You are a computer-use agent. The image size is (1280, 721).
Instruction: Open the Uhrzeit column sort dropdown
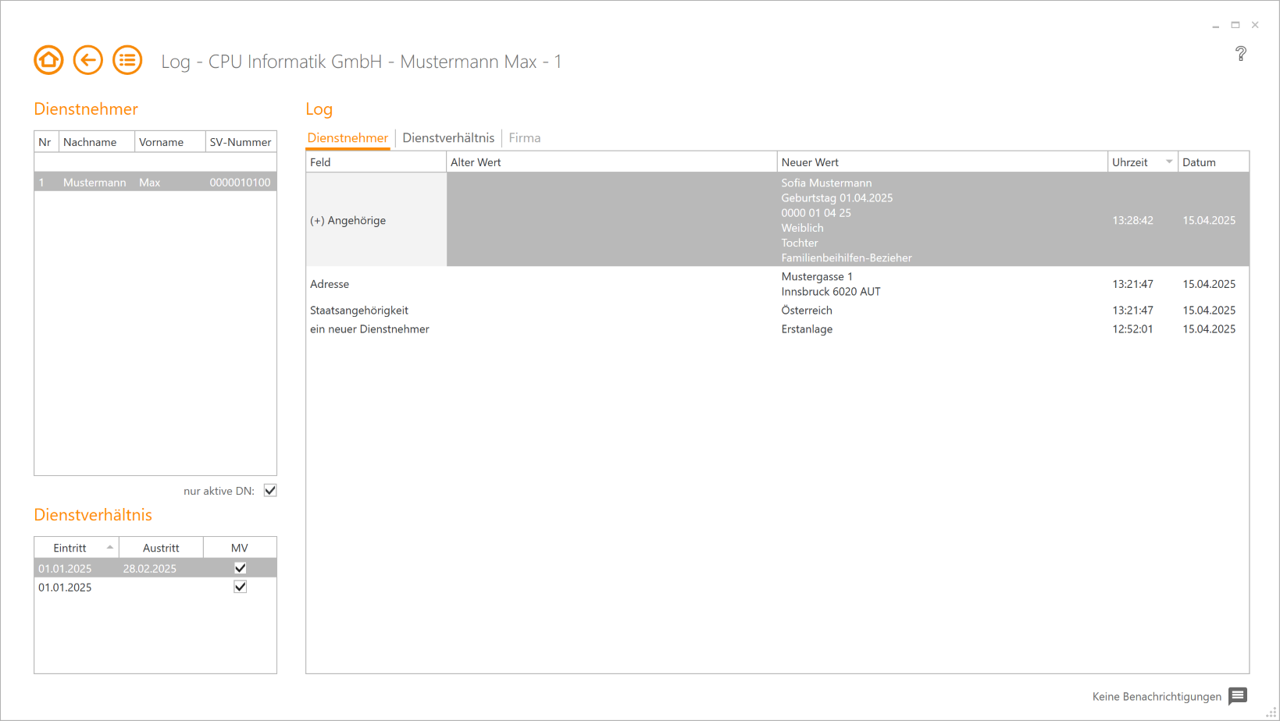click(1168, 162)
